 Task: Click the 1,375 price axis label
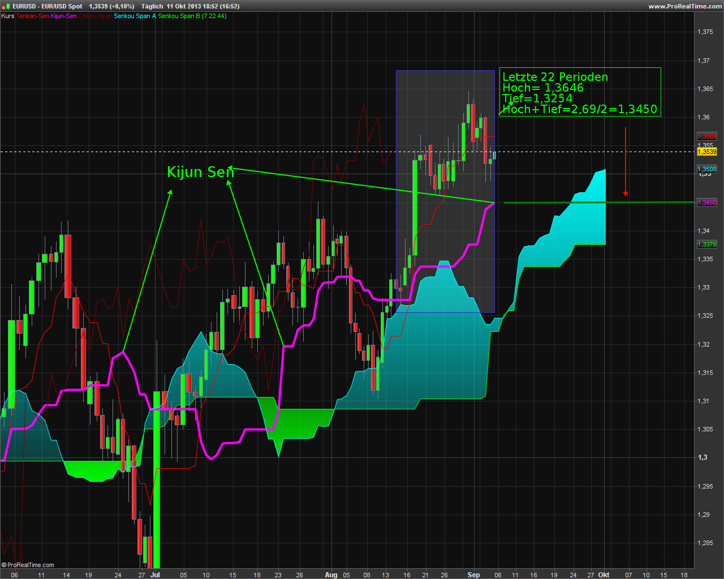705,32
